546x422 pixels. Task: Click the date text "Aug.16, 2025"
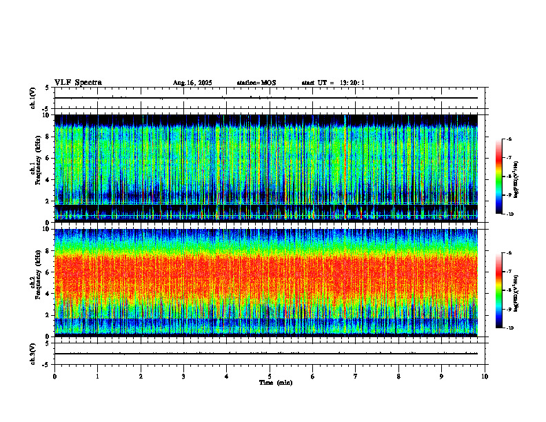click(x=192, y=83)
